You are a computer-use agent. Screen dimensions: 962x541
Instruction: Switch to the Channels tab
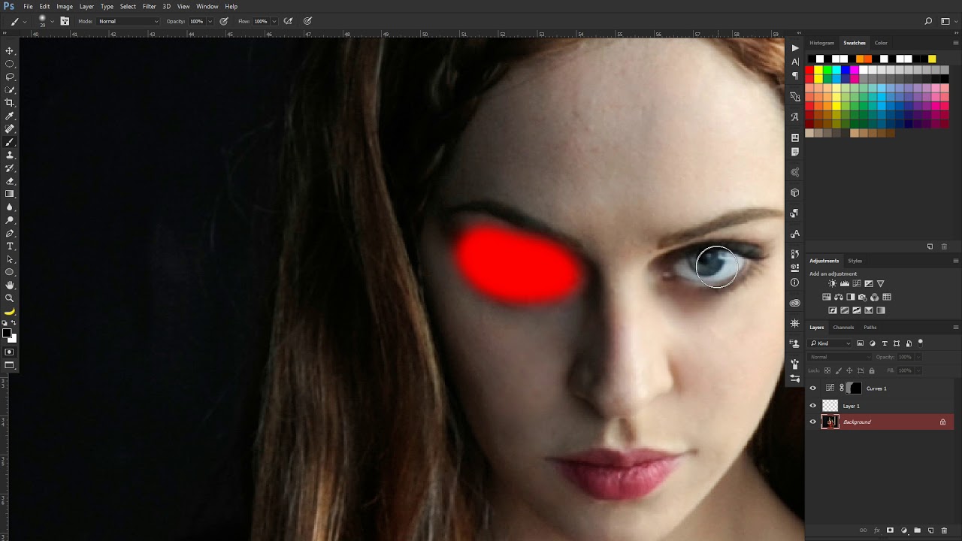(843, 328)
